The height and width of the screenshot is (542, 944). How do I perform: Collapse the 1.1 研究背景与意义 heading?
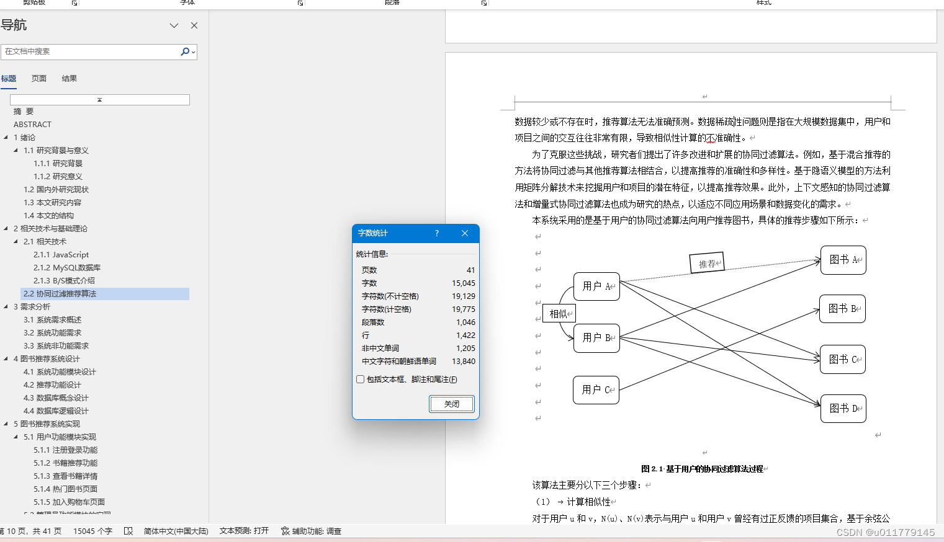[x=16, y=151]
